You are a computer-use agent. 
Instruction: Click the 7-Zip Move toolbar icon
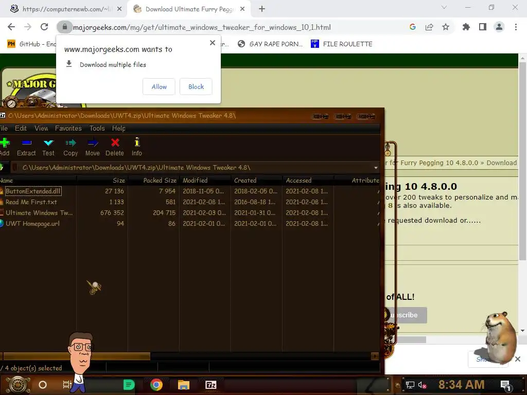93,143
